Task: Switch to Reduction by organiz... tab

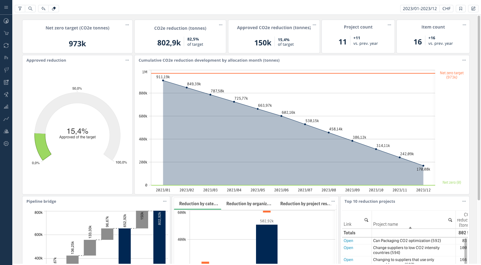Action: (249, 204)
